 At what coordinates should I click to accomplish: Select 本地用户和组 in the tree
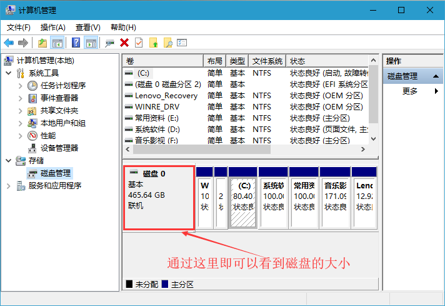tap(63, 123)
